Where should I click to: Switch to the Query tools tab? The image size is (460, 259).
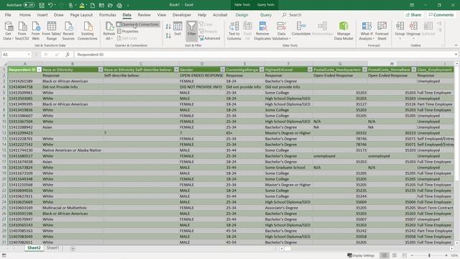pos(266,14)
